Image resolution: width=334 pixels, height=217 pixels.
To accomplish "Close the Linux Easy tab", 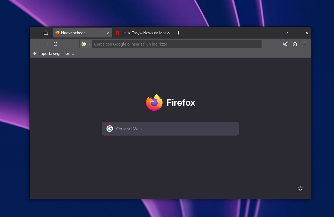I will click(x=168, y=33).
